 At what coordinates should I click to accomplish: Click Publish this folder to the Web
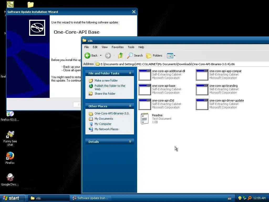pos(110,87)
